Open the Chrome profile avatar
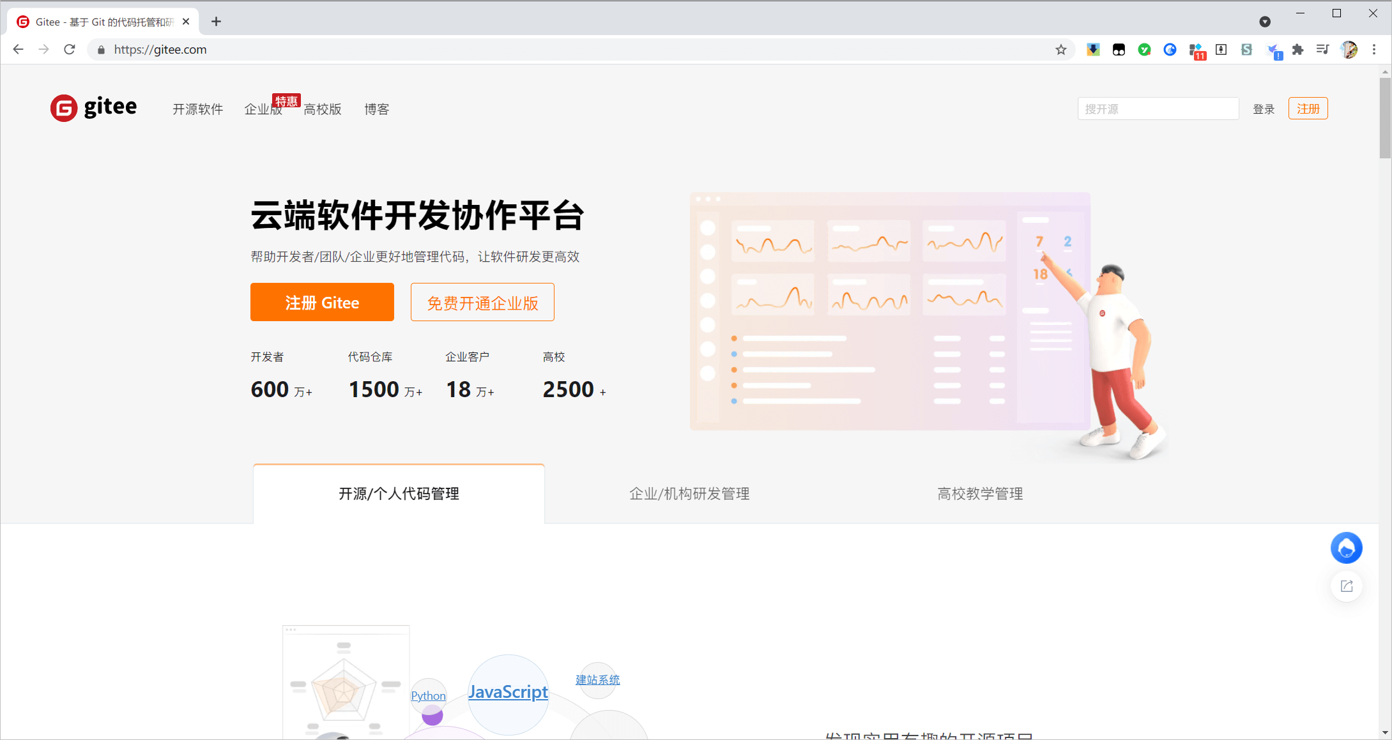Image resolution: width=1392 pixels, height=740 pixels. 1349,50
